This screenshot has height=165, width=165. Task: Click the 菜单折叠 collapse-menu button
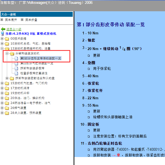pyautogui.click(x=31, y=20)
